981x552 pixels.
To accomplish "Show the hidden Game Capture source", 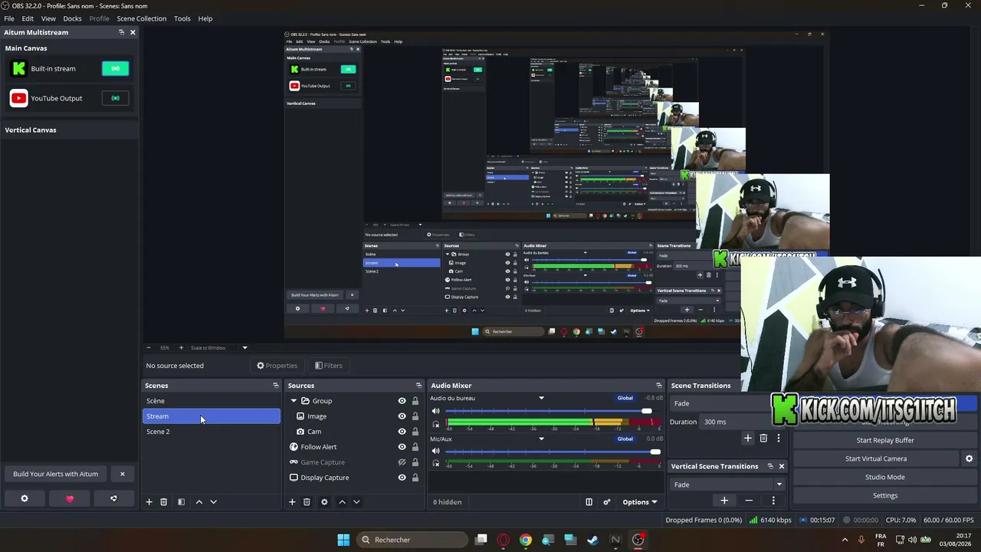I will coord(402,462).
